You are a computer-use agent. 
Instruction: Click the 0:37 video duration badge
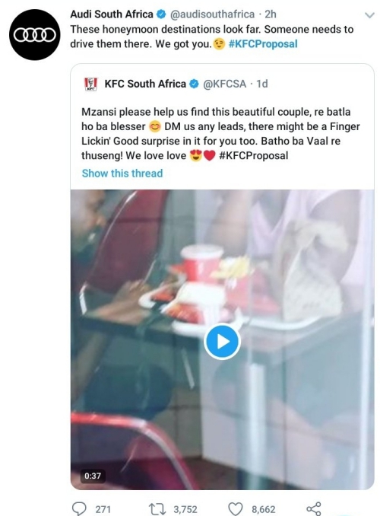(x=93, y=476)
